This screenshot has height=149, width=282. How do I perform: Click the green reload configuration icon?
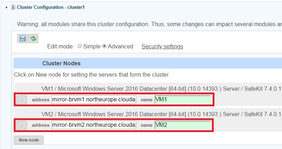(x=33, y=38)
